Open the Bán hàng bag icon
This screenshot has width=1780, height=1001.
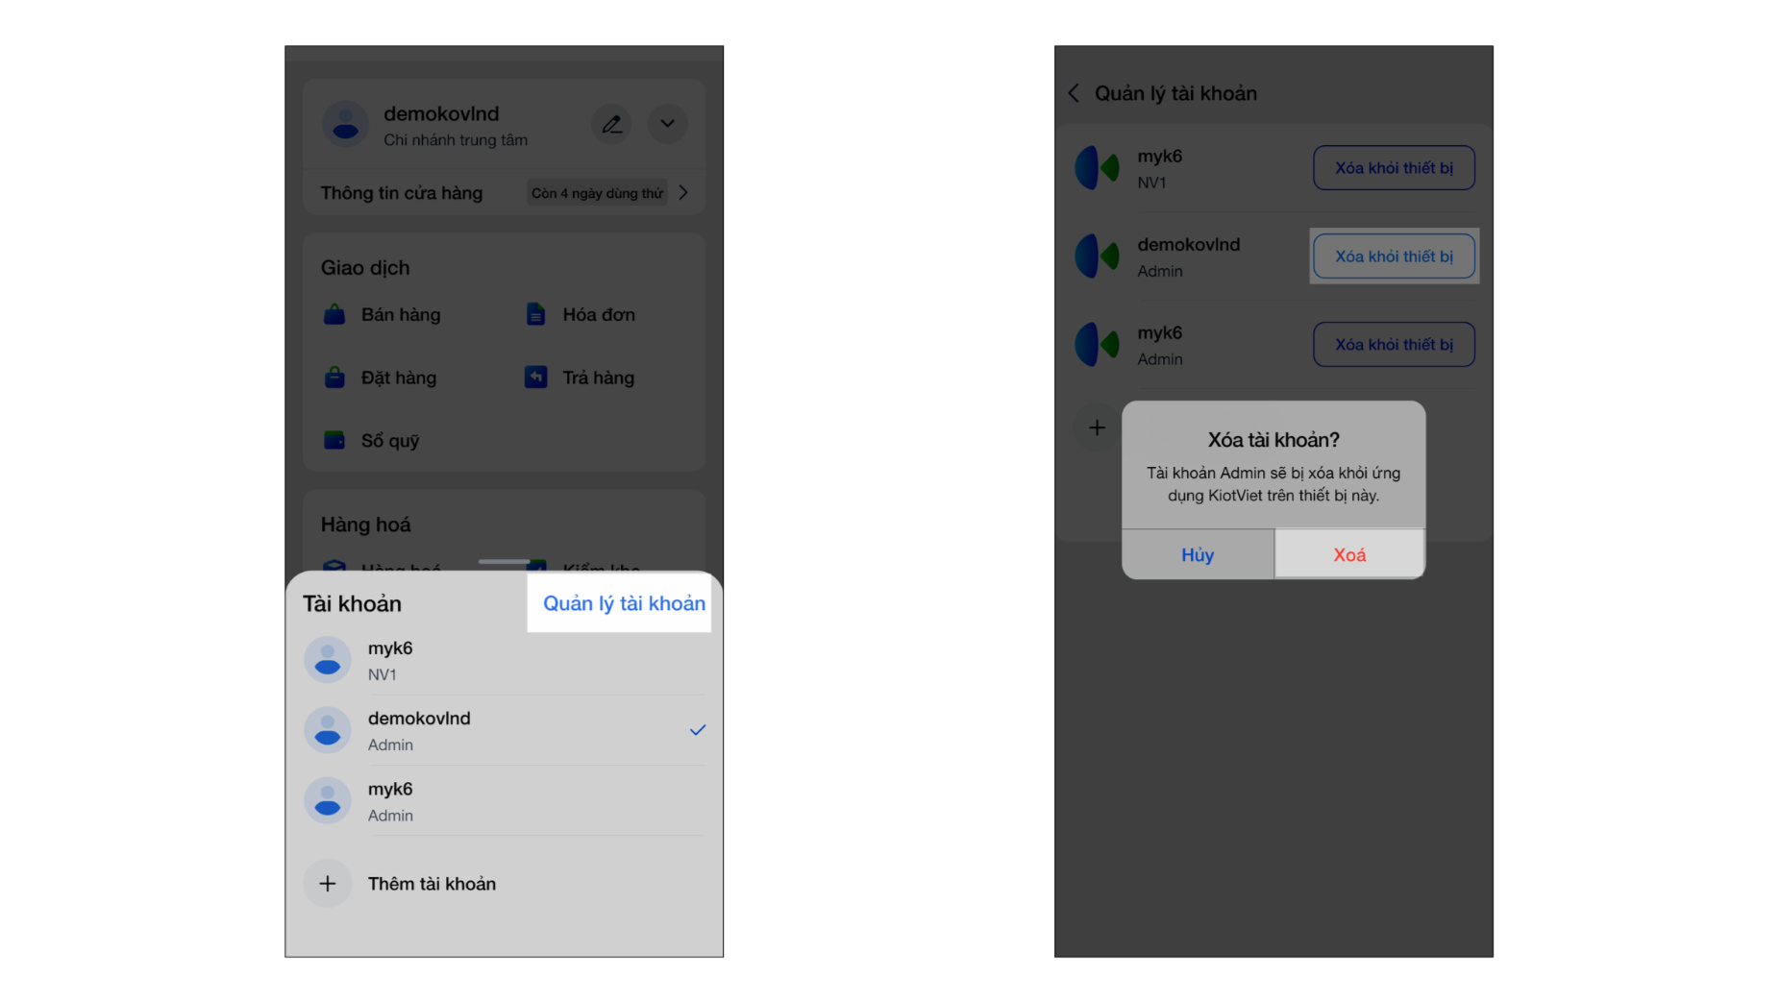334,314
